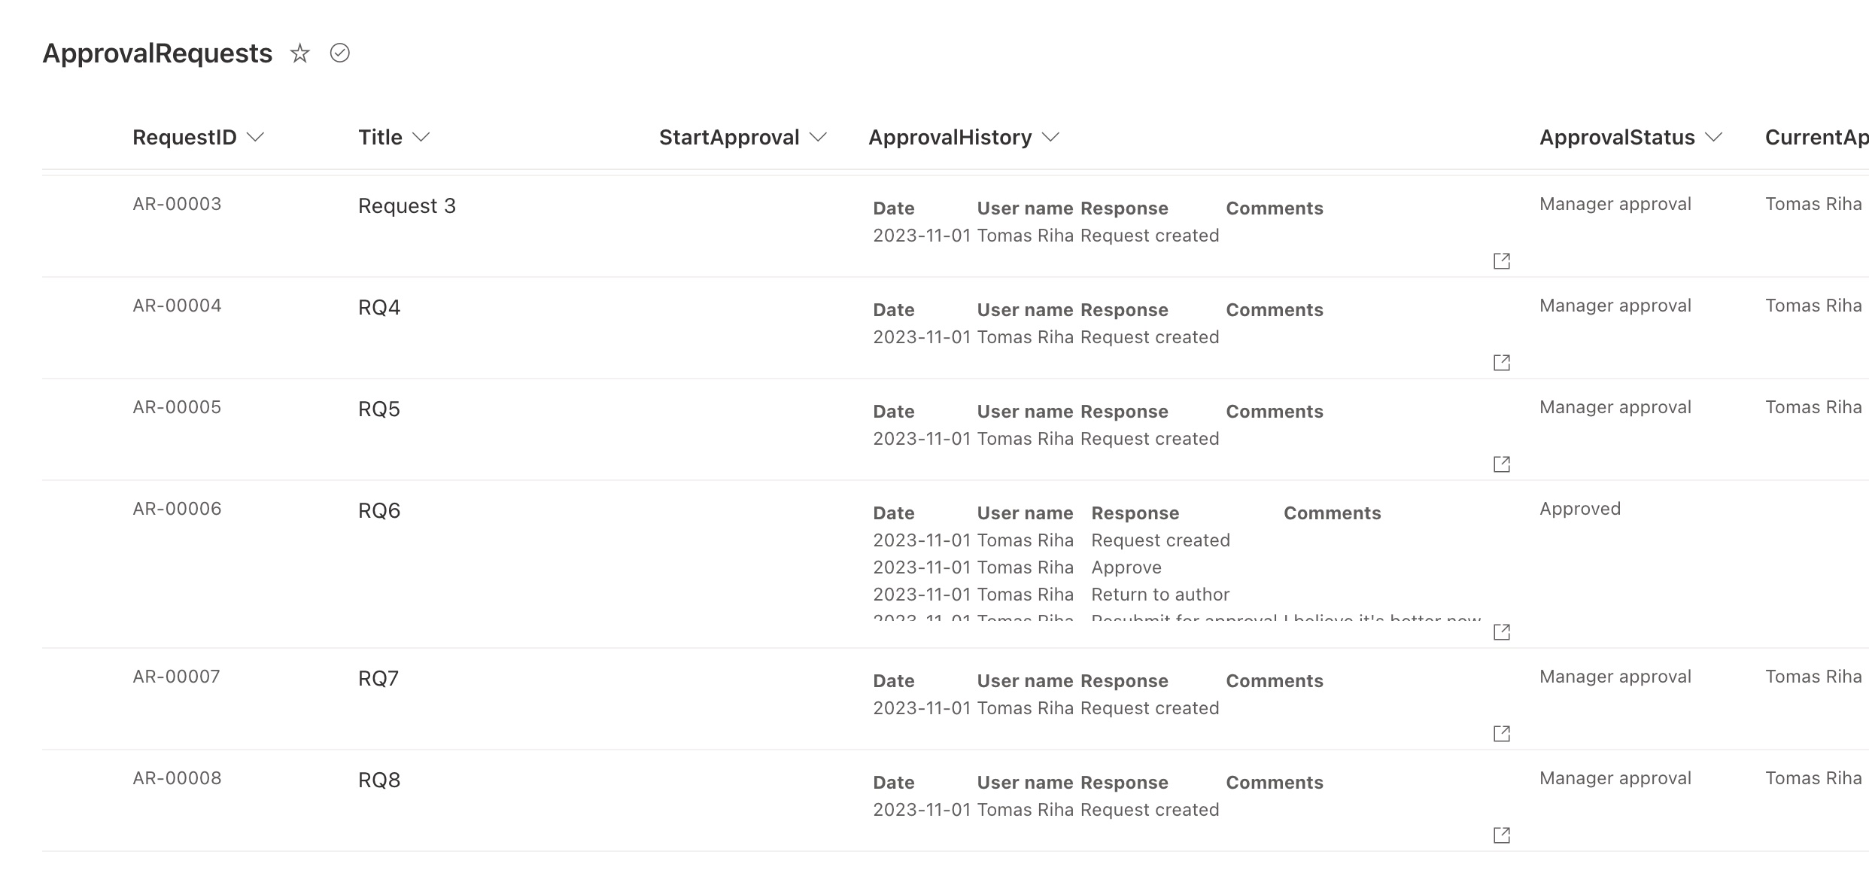1869x870 pixels.
Task: Click the Request 3 title link
Action: click(407, 205)
